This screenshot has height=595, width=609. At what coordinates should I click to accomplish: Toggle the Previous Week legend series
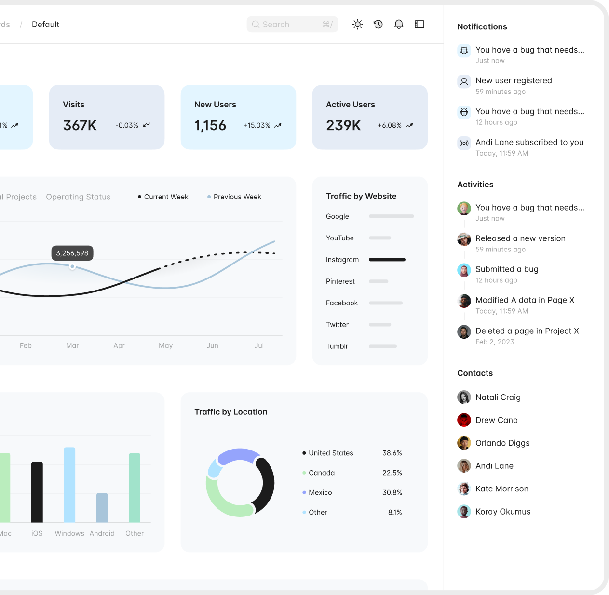pyautogui.click(x=234, y=197)
